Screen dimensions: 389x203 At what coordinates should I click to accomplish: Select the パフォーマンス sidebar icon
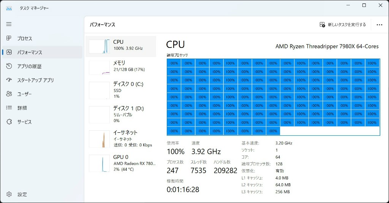(9, 52)
